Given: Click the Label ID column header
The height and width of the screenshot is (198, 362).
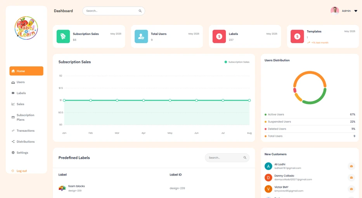Looking at the screenshot, I should point(176,175).
